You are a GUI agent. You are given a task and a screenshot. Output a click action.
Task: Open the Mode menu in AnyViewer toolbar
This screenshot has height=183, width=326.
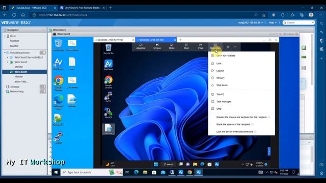[172, 46]
